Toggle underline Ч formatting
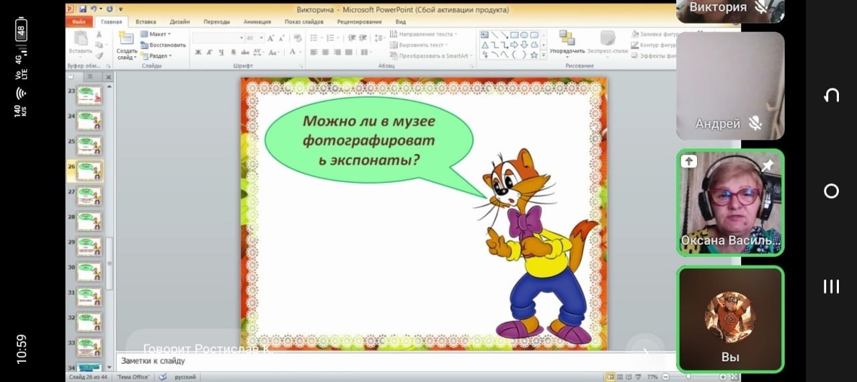This screenshot has height=382, width=857. coord(221,52)
